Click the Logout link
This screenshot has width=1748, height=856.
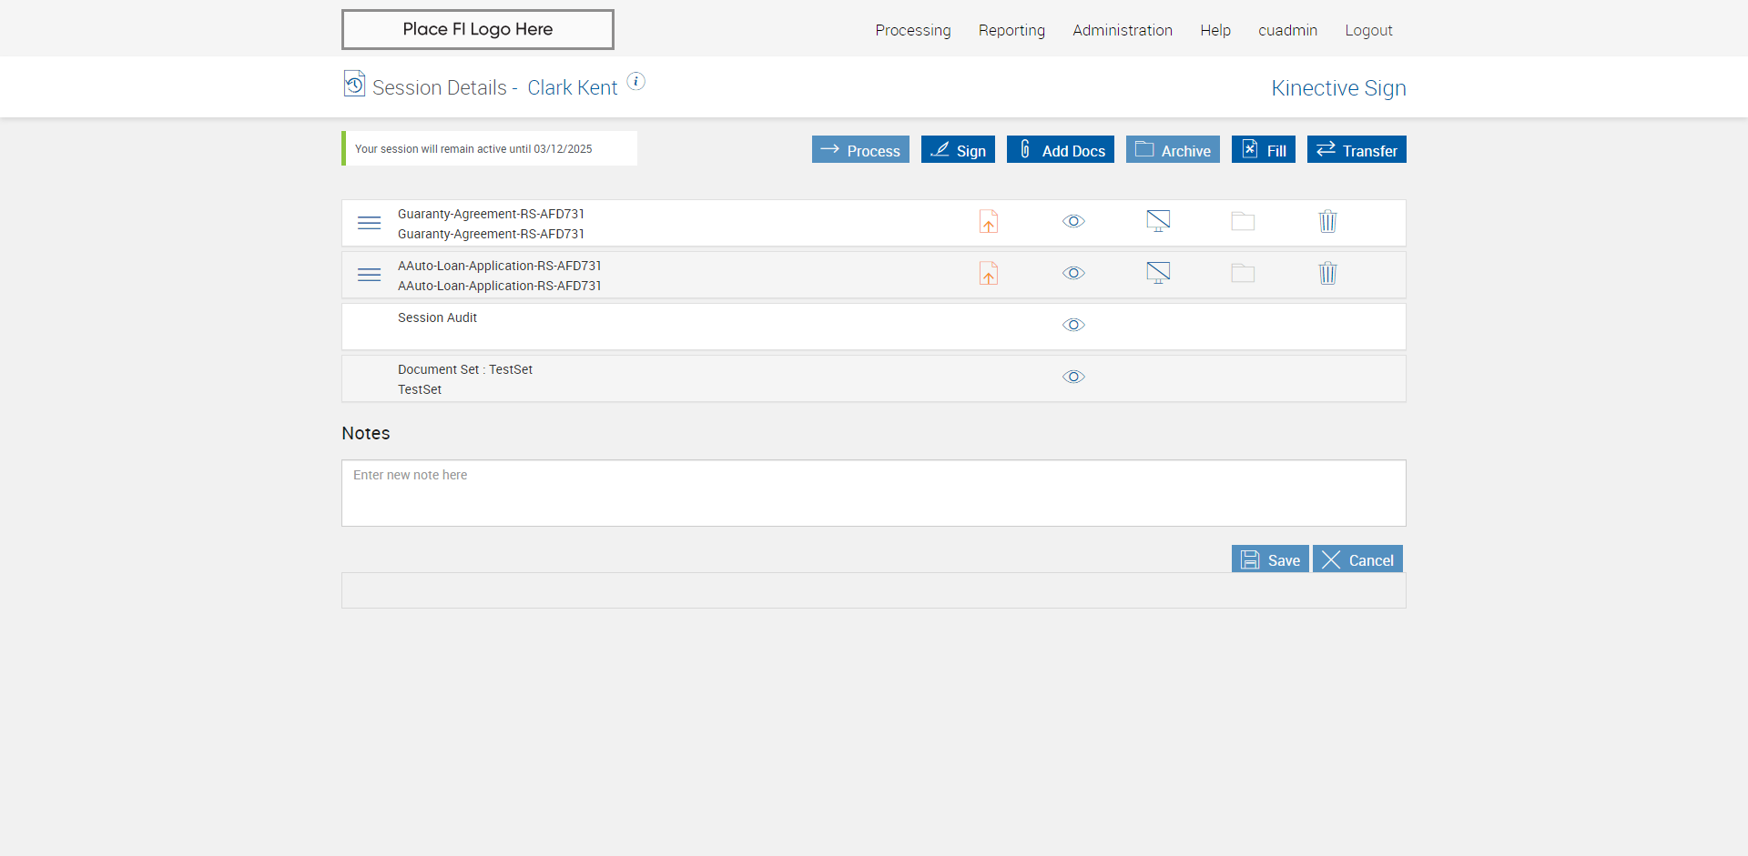1368,30
